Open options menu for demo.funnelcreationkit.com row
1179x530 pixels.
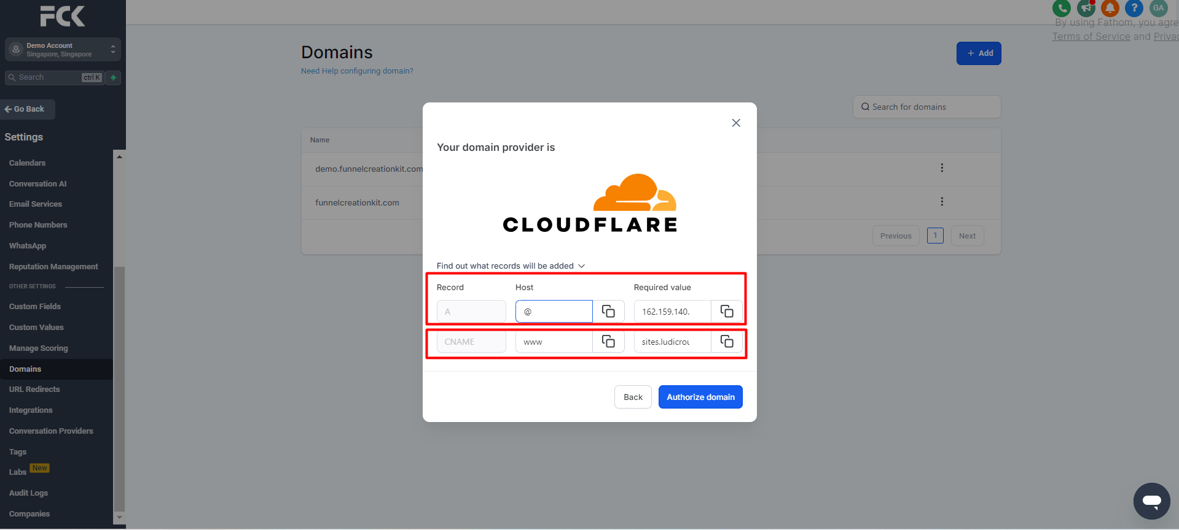pyautogui.click(x=941, y=168)
